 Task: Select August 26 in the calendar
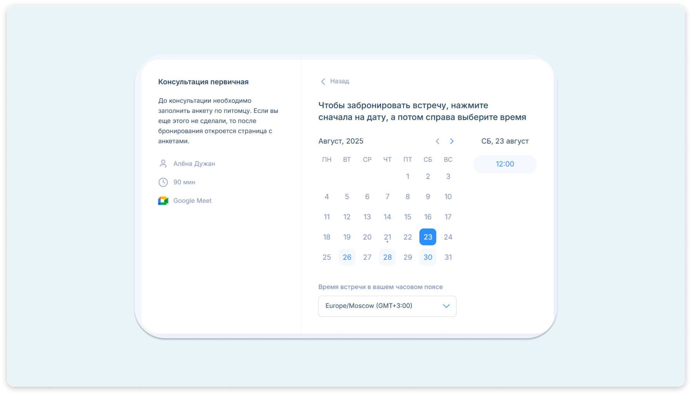coord(347,257)
